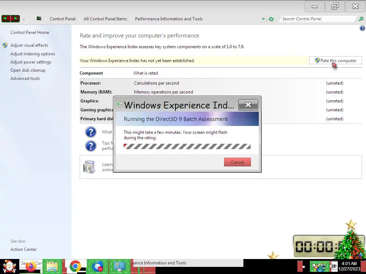Click the refresh icon in address bar
Image resolution: width=366 pixels, height=274 pixels.
(271, 19)
